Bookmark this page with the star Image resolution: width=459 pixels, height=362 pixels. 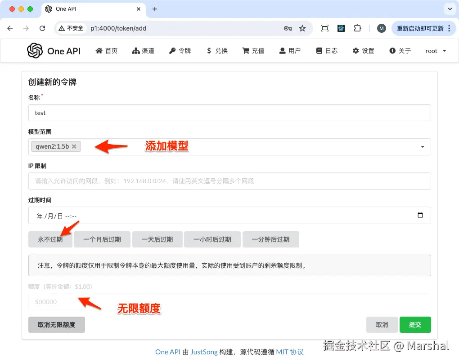coord(302,28)
